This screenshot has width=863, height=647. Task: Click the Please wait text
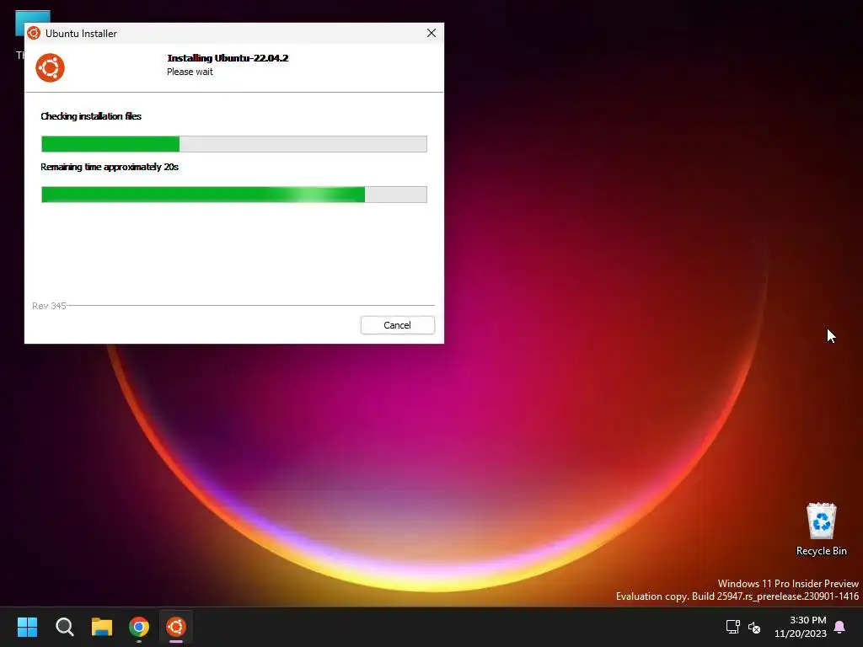coord(190,72)
